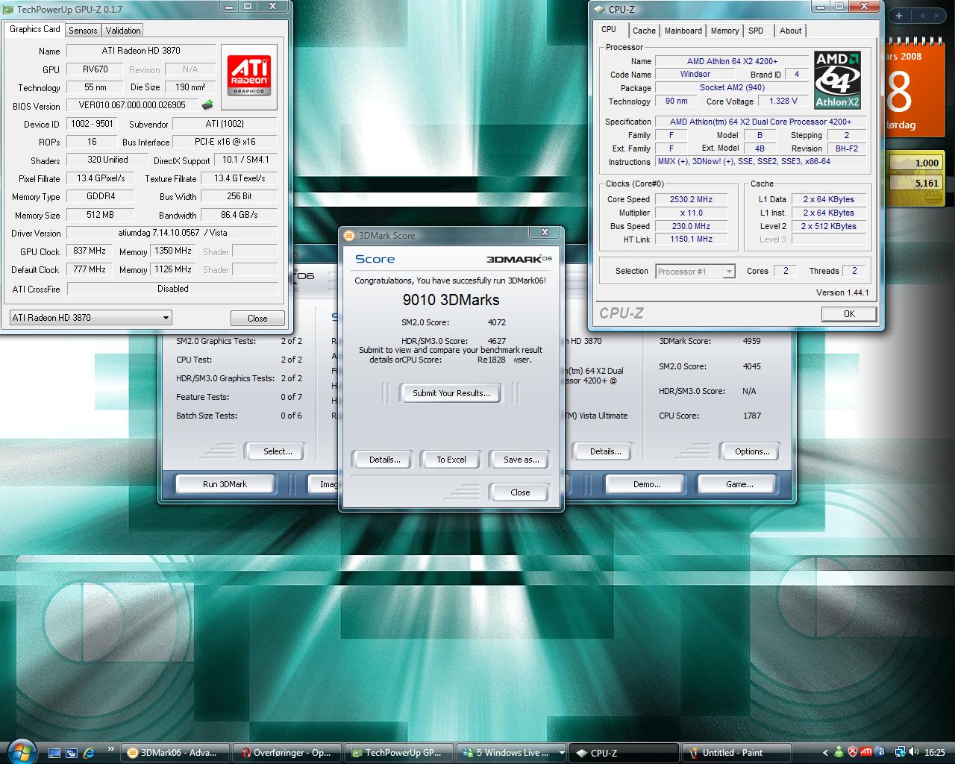Click the green Messenger tray icon
Viewport: 955px width, 764px height.
(x=839, y=753)
